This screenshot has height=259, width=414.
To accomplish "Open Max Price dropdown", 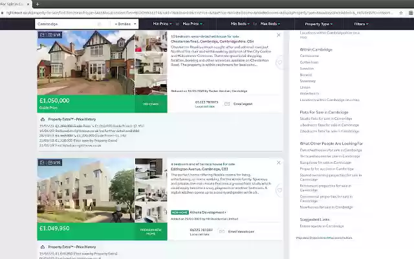I will click(193, 24).
